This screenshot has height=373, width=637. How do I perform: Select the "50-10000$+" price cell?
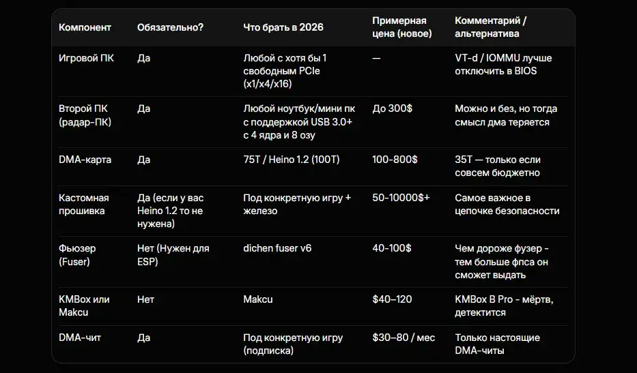[x=401, y=198]
